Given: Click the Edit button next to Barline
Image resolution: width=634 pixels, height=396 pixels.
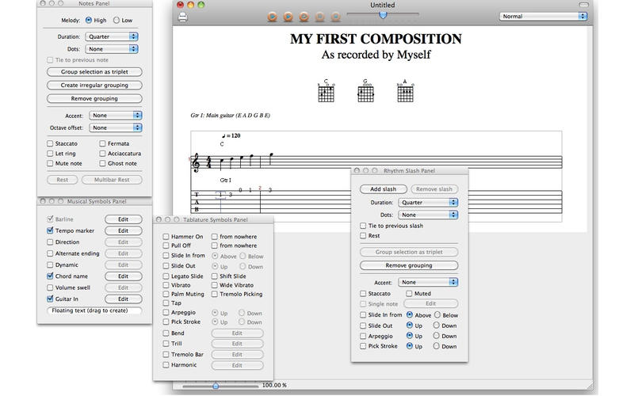Looking at the screenshot, I should (124, 219).
